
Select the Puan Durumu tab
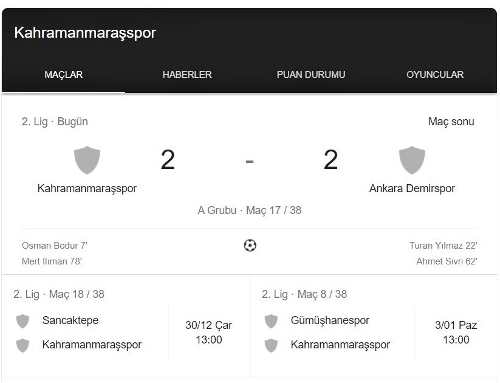(x=311, y=75)
